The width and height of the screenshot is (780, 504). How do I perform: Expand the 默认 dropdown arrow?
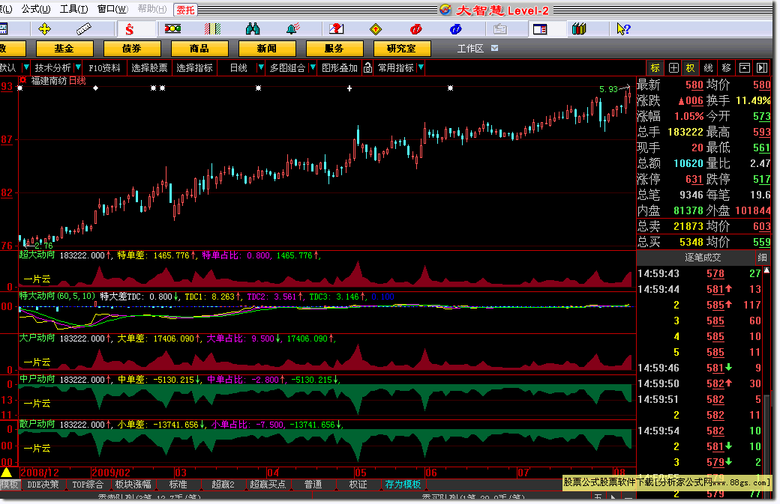(25, 67)
